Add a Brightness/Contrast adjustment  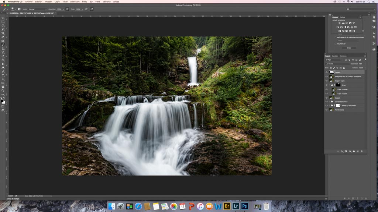[x=339, y=23]
